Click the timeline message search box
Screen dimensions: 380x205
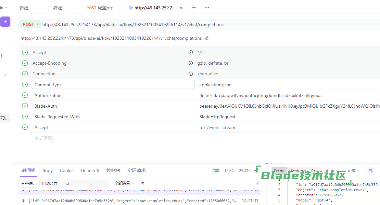[86, 184]
